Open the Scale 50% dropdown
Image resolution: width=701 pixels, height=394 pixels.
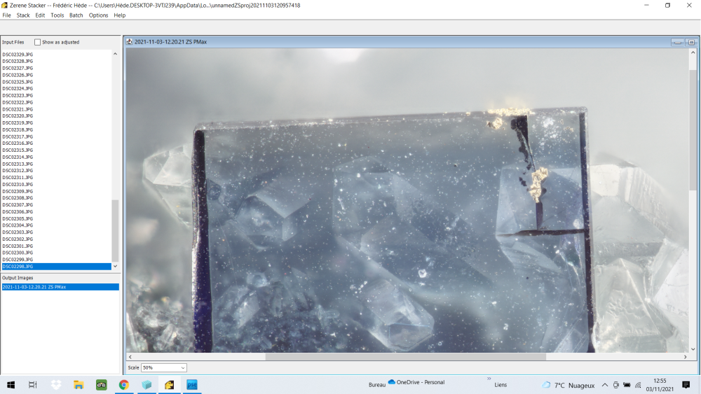pyautogui.click(x=164, y=367)
